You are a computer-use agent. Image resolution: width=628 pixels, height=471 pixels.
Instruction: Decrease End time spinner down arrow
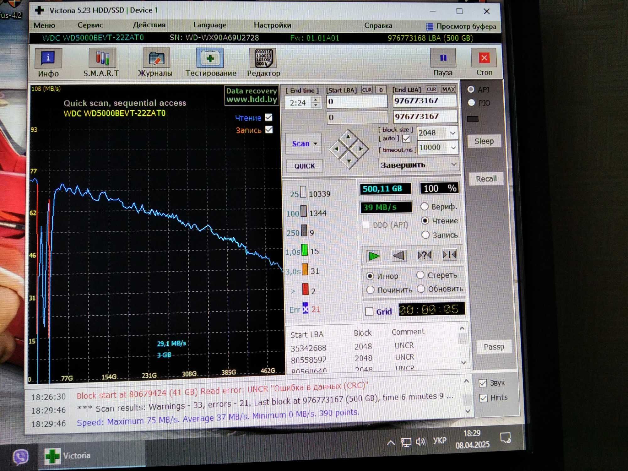[316, 106]
